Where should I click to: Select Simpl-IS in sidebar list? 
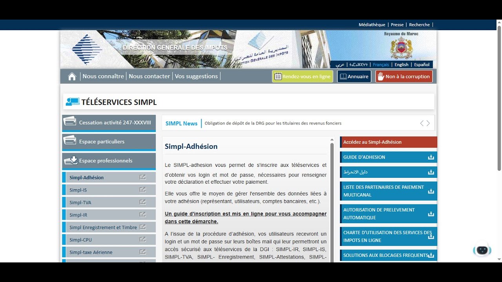click(109, 190)
